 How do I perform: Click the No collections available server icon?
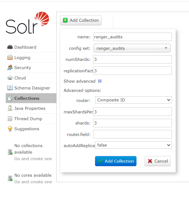pyautogui.click(x=10, y=152)
